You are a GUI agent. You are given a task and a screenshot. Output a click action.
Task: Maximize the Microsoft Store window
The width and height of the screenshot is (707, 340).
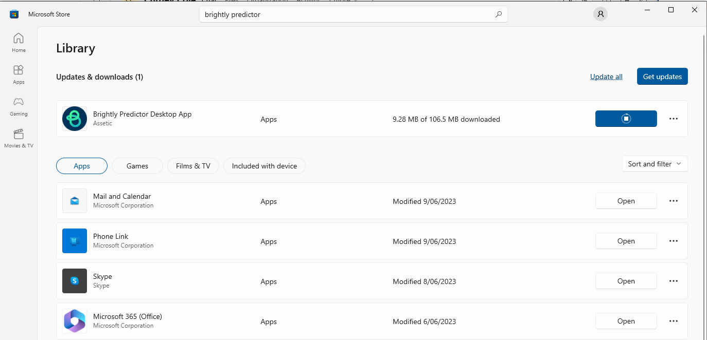coord(671,10)
